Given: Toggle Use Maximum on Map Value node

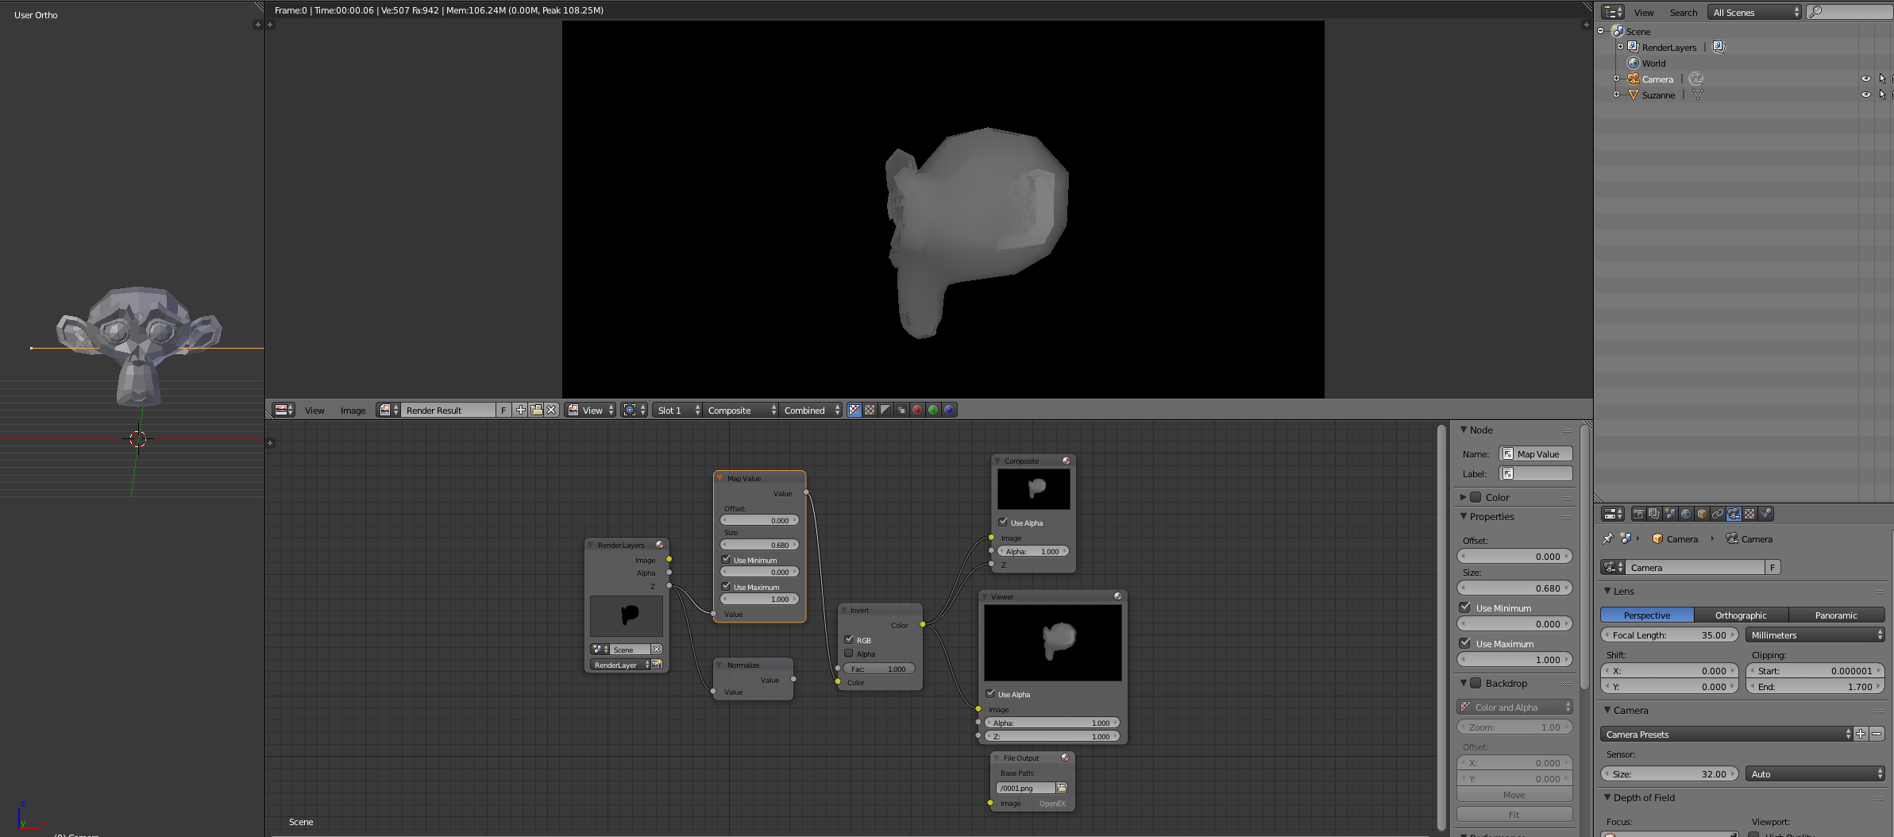Looking at the screenshot, I should point(726,587).
